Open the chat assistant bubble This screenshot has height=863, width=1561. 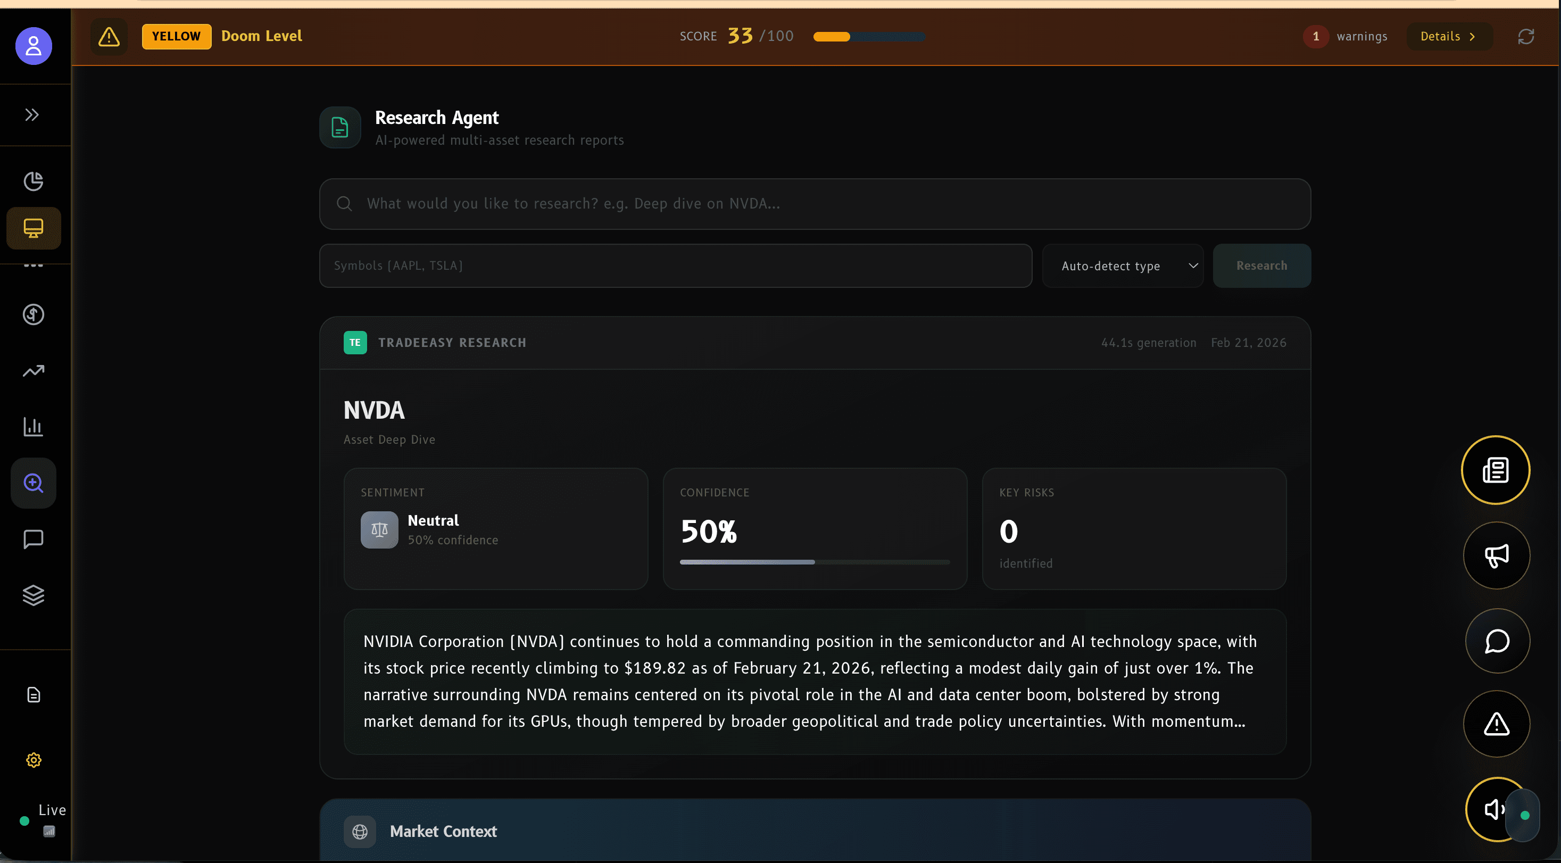[x=1496, y=641]
